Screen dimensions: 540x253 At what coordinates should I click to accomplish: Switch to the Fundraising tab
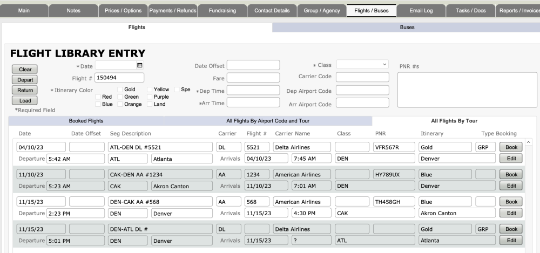[222, 11]
